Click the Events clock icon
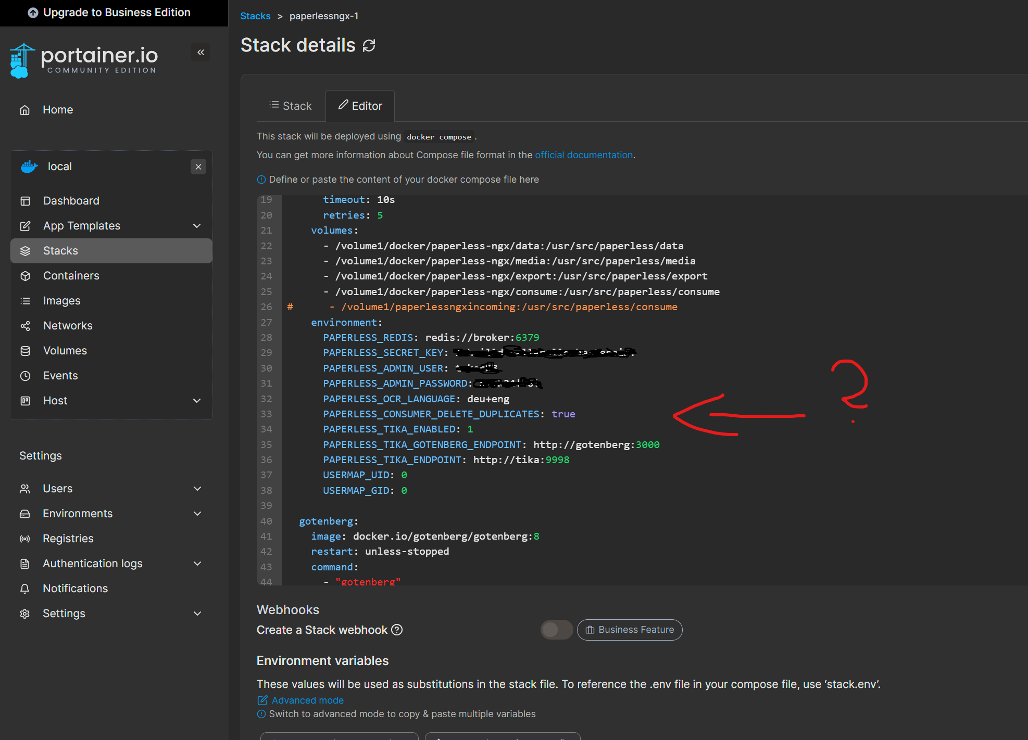The width and height of the screenshot is (1028, 740). tap(25, 376)
